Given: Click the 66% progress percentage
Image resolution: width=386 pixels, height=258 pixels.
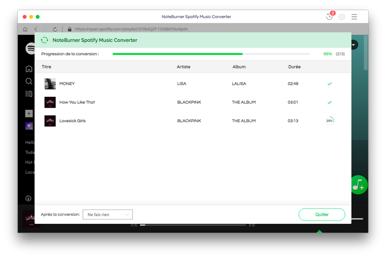Looking at the screenshot, I should (x=328, y=54).
